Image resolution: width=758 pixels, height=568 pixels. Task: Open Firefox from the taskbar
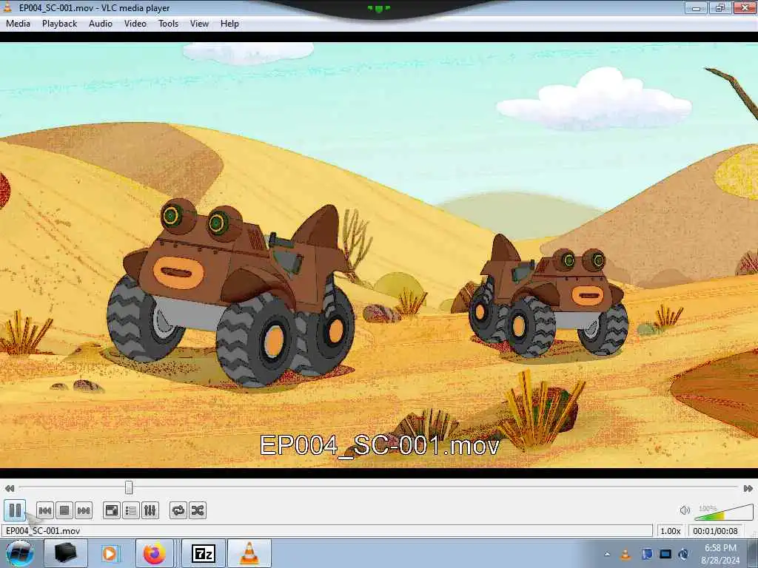155,553
